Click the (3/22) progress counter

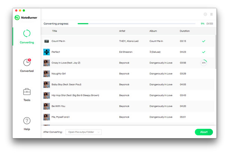[x=210, y=24]
